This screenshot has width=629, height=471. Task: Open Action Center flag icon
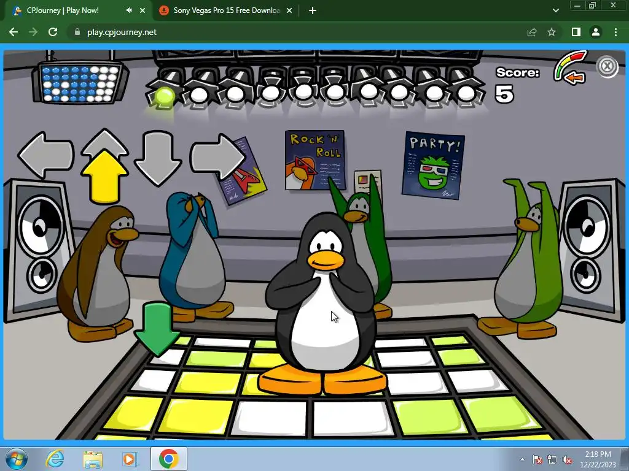click(537, 459)
